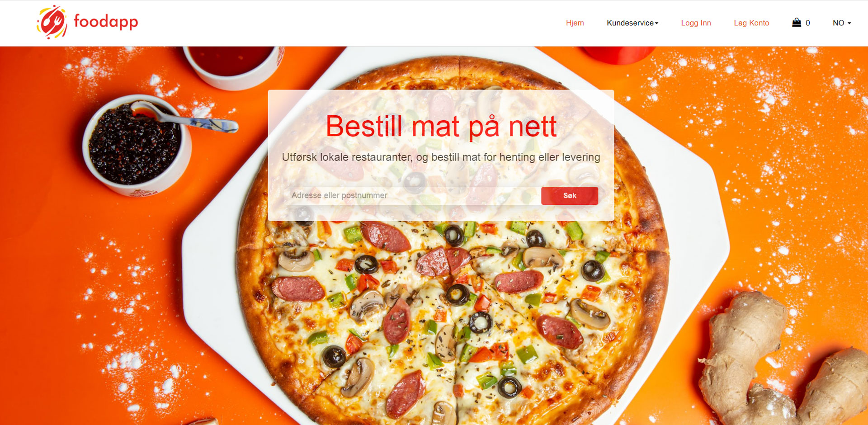Open the Logg Inn page
Image resolution: width=868 pixels, height=425 pixels.
point(696,23)
